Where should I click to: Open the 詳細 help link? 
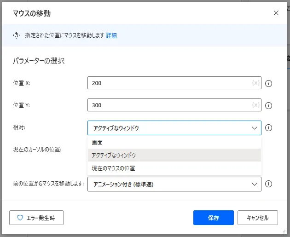click(111, 35)
